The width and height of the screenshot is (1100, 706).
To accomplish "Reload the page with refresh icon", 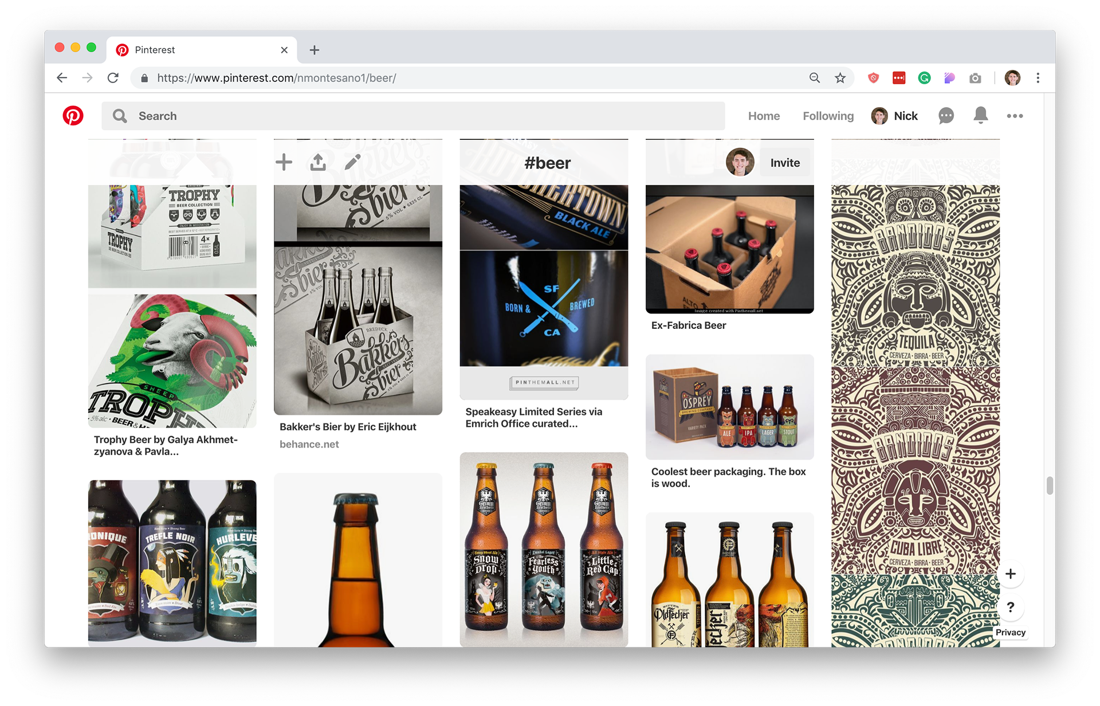I will pos(113,78).
